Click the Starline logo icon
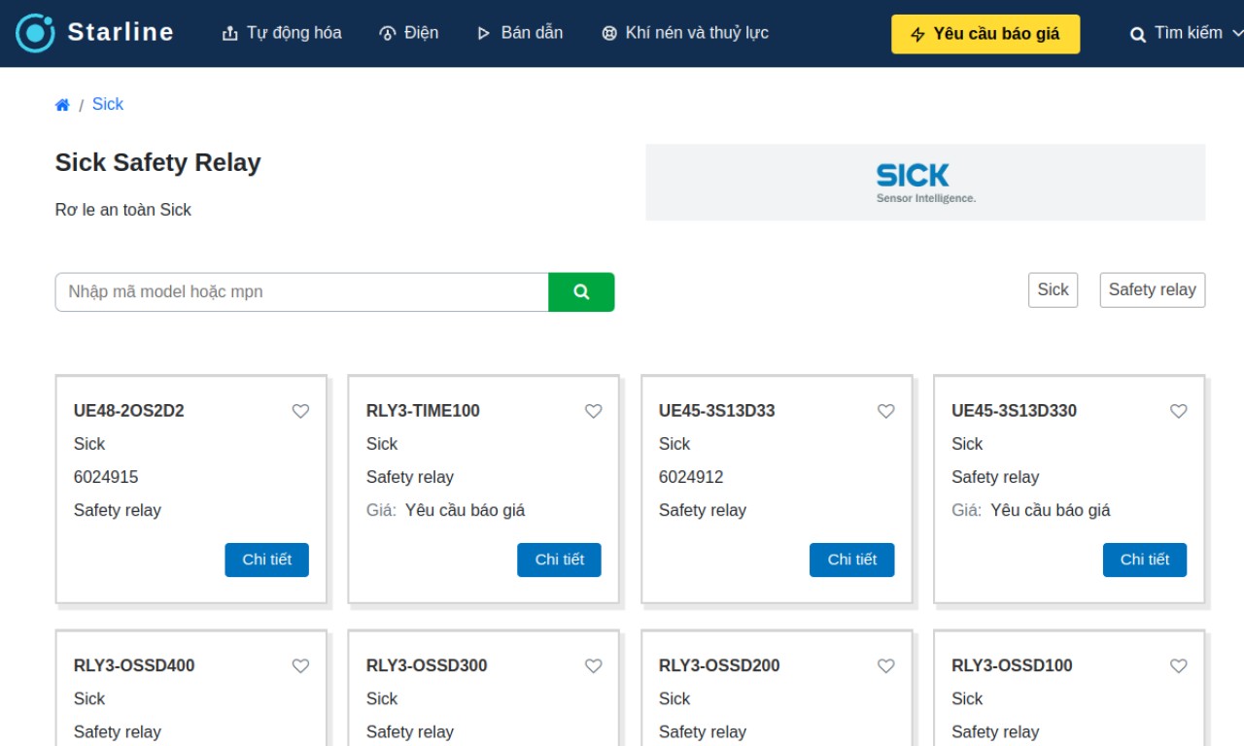Screen dimensions: 1244x746 [x=35, y=33]
